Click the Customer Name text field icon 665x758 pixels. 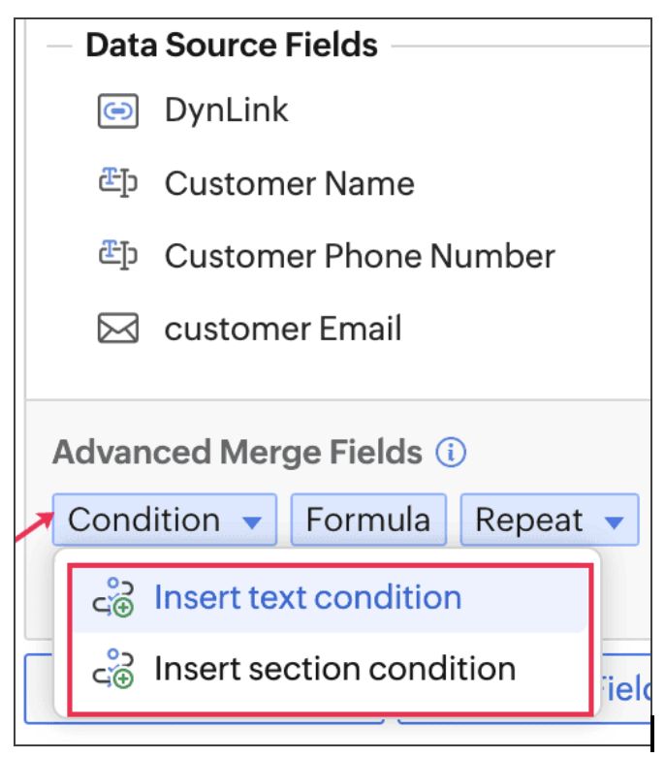tap(118, 183)
